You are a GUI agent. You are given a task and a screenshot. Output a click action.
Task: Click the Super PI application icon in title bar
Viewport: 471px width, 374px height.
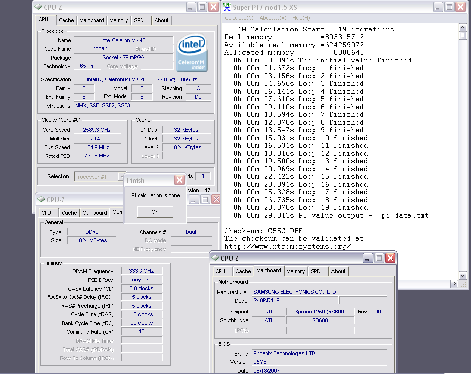[227, 7]
